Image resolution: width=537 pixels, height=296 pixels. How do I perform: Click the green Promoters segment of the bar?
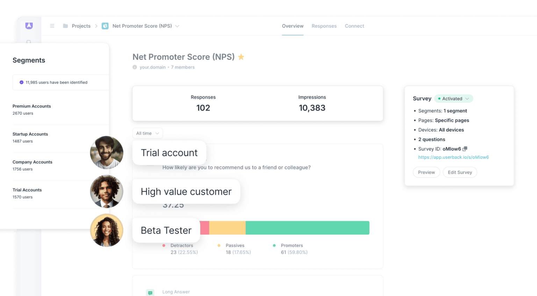coord(308,228)
